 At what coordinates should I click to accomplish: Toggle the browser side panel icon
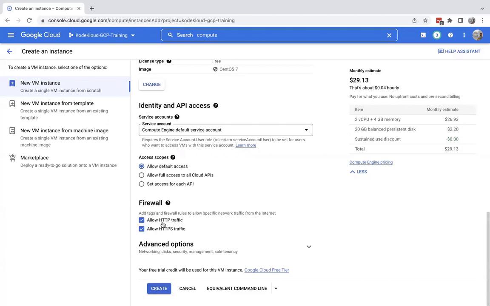[x=460, y=20]
